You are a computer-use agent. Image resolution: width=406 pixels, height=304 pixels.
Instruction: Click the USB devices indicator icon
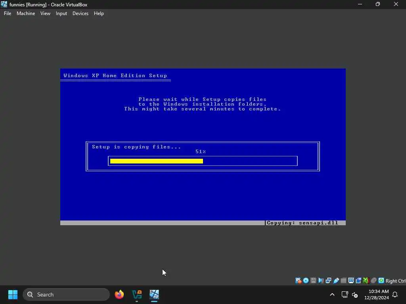click(336, 281)
